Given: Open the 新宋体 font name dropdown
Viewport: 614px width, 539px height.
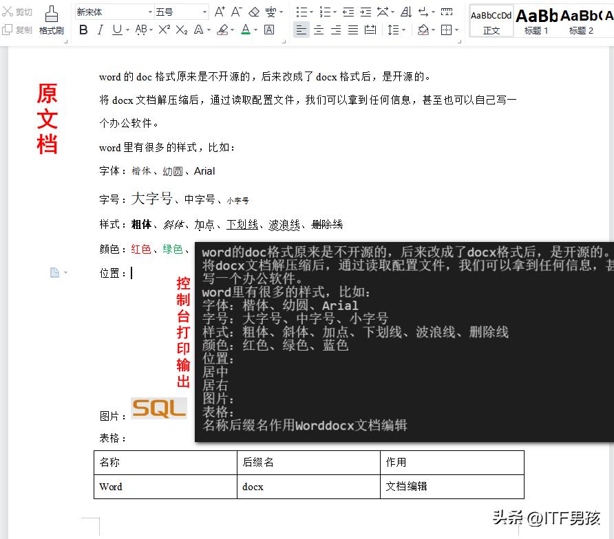Looking at the screenshot, I should point(149,11).
